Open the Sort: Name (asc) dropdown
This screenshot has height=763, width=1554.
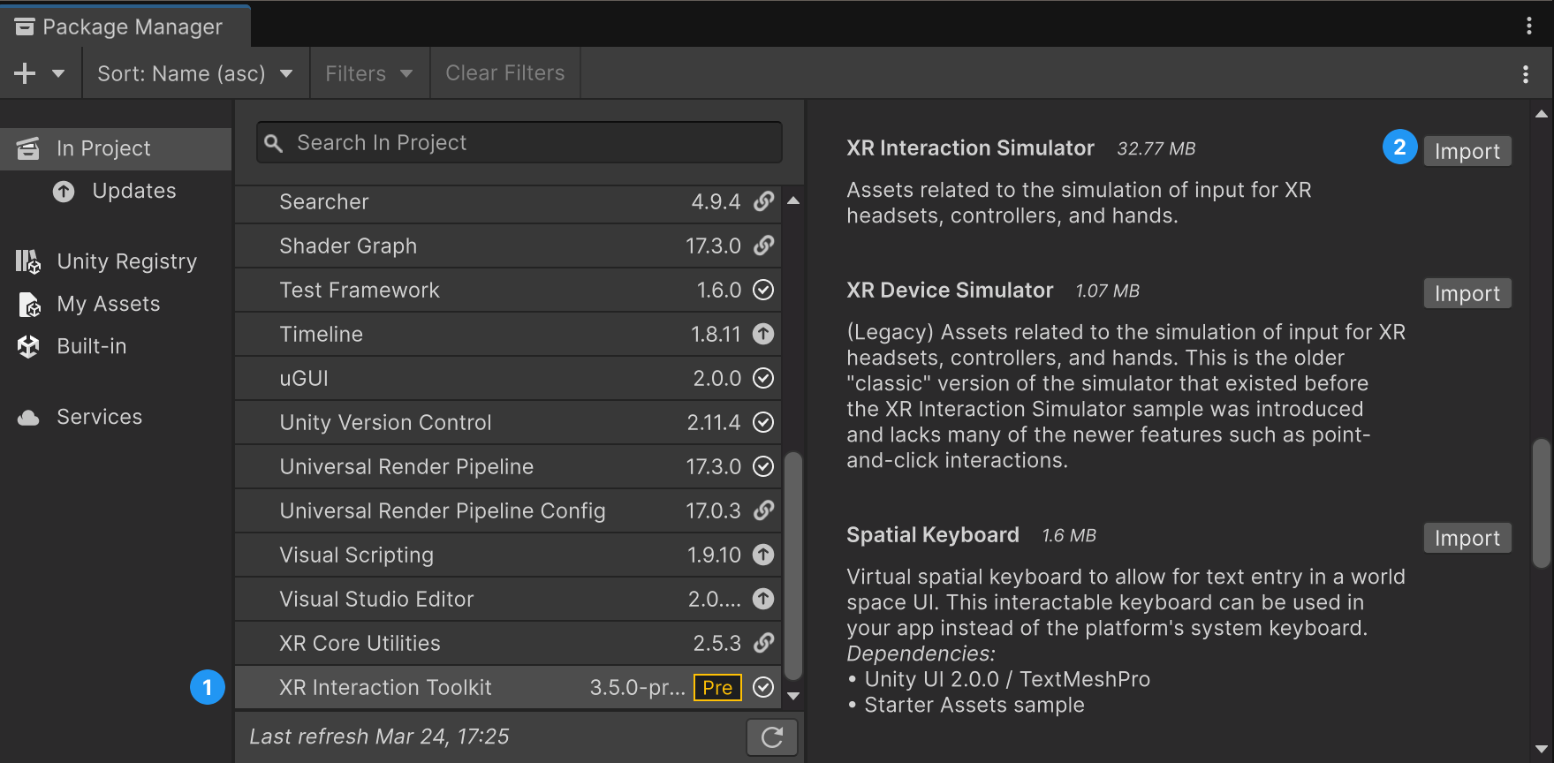195,73
